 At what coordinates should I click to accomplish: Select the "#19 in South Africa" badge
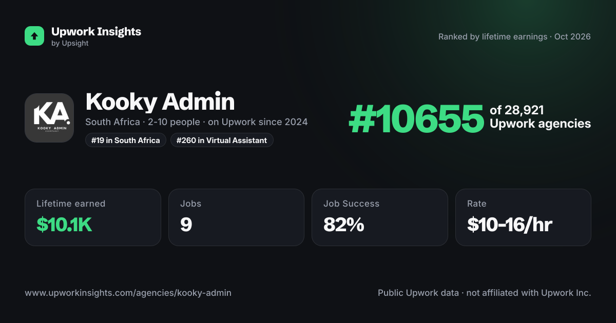126,140
